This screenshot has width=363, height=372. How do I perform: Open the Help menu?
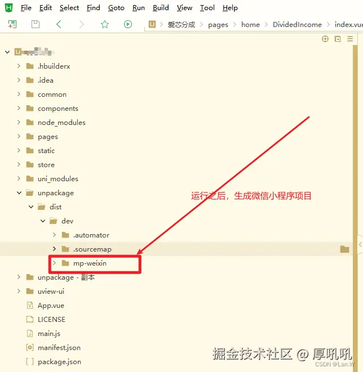(230, 8)
